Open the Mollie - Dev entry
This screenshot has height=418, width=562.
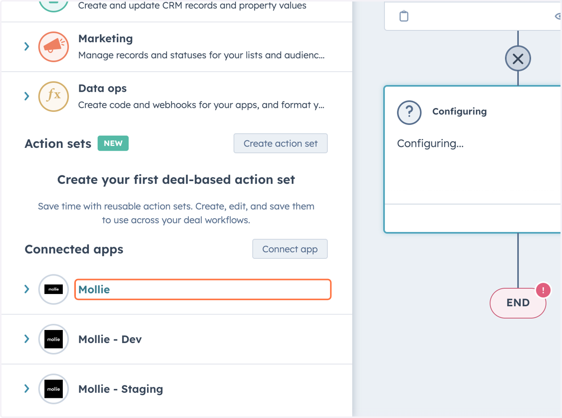(x=110, y=339)
